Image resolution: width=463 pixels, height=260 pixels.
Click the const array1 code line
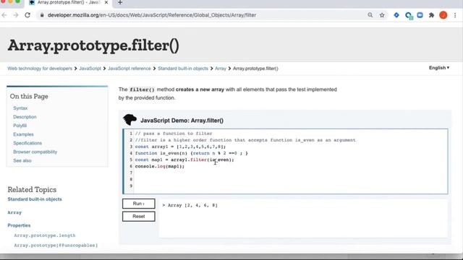[x=180, y=147]
